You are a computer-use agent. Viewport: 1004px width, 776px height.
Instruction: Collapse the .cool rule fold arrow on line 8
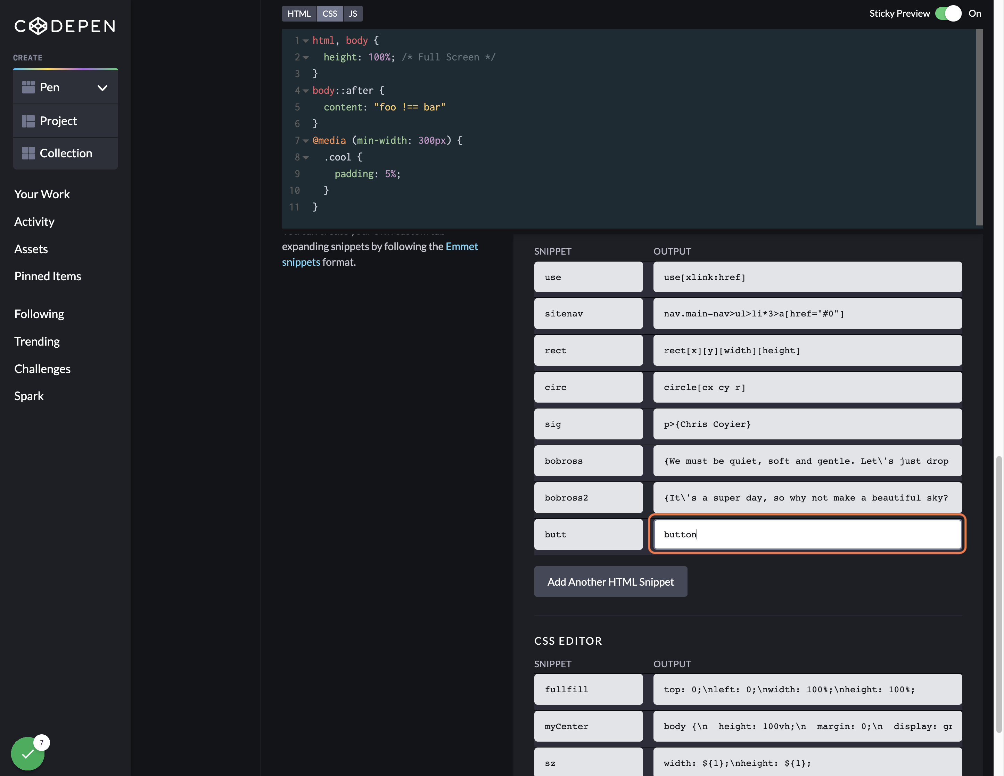tap(306, 158)
